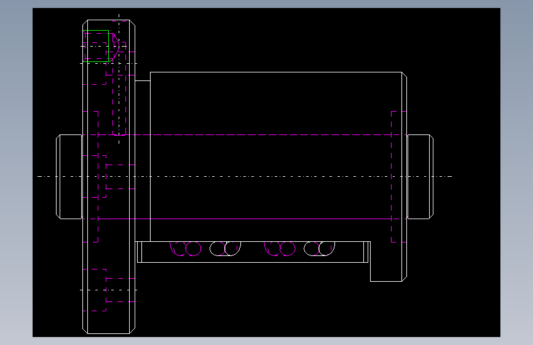533x345 pixels.
Task: Click the right shaft end stub
Action: 420,177
